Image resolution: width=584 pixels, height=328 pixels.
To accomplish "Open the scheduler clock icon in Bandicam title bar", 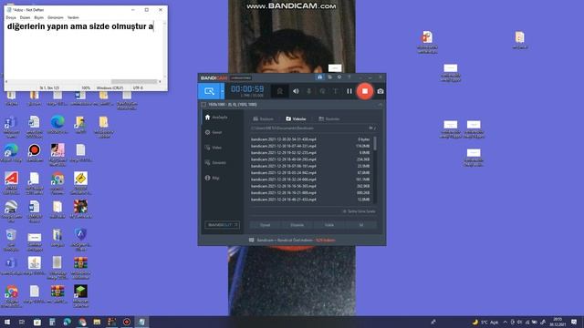I will click(x=339, y=77).
